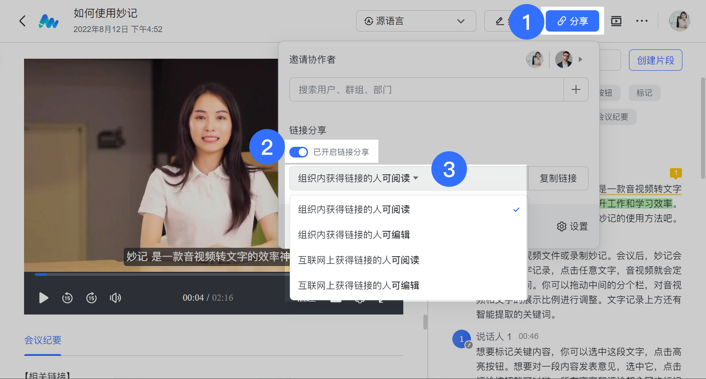Seek on the video progress bar
706x379 pixels.
tap(162, 274)
